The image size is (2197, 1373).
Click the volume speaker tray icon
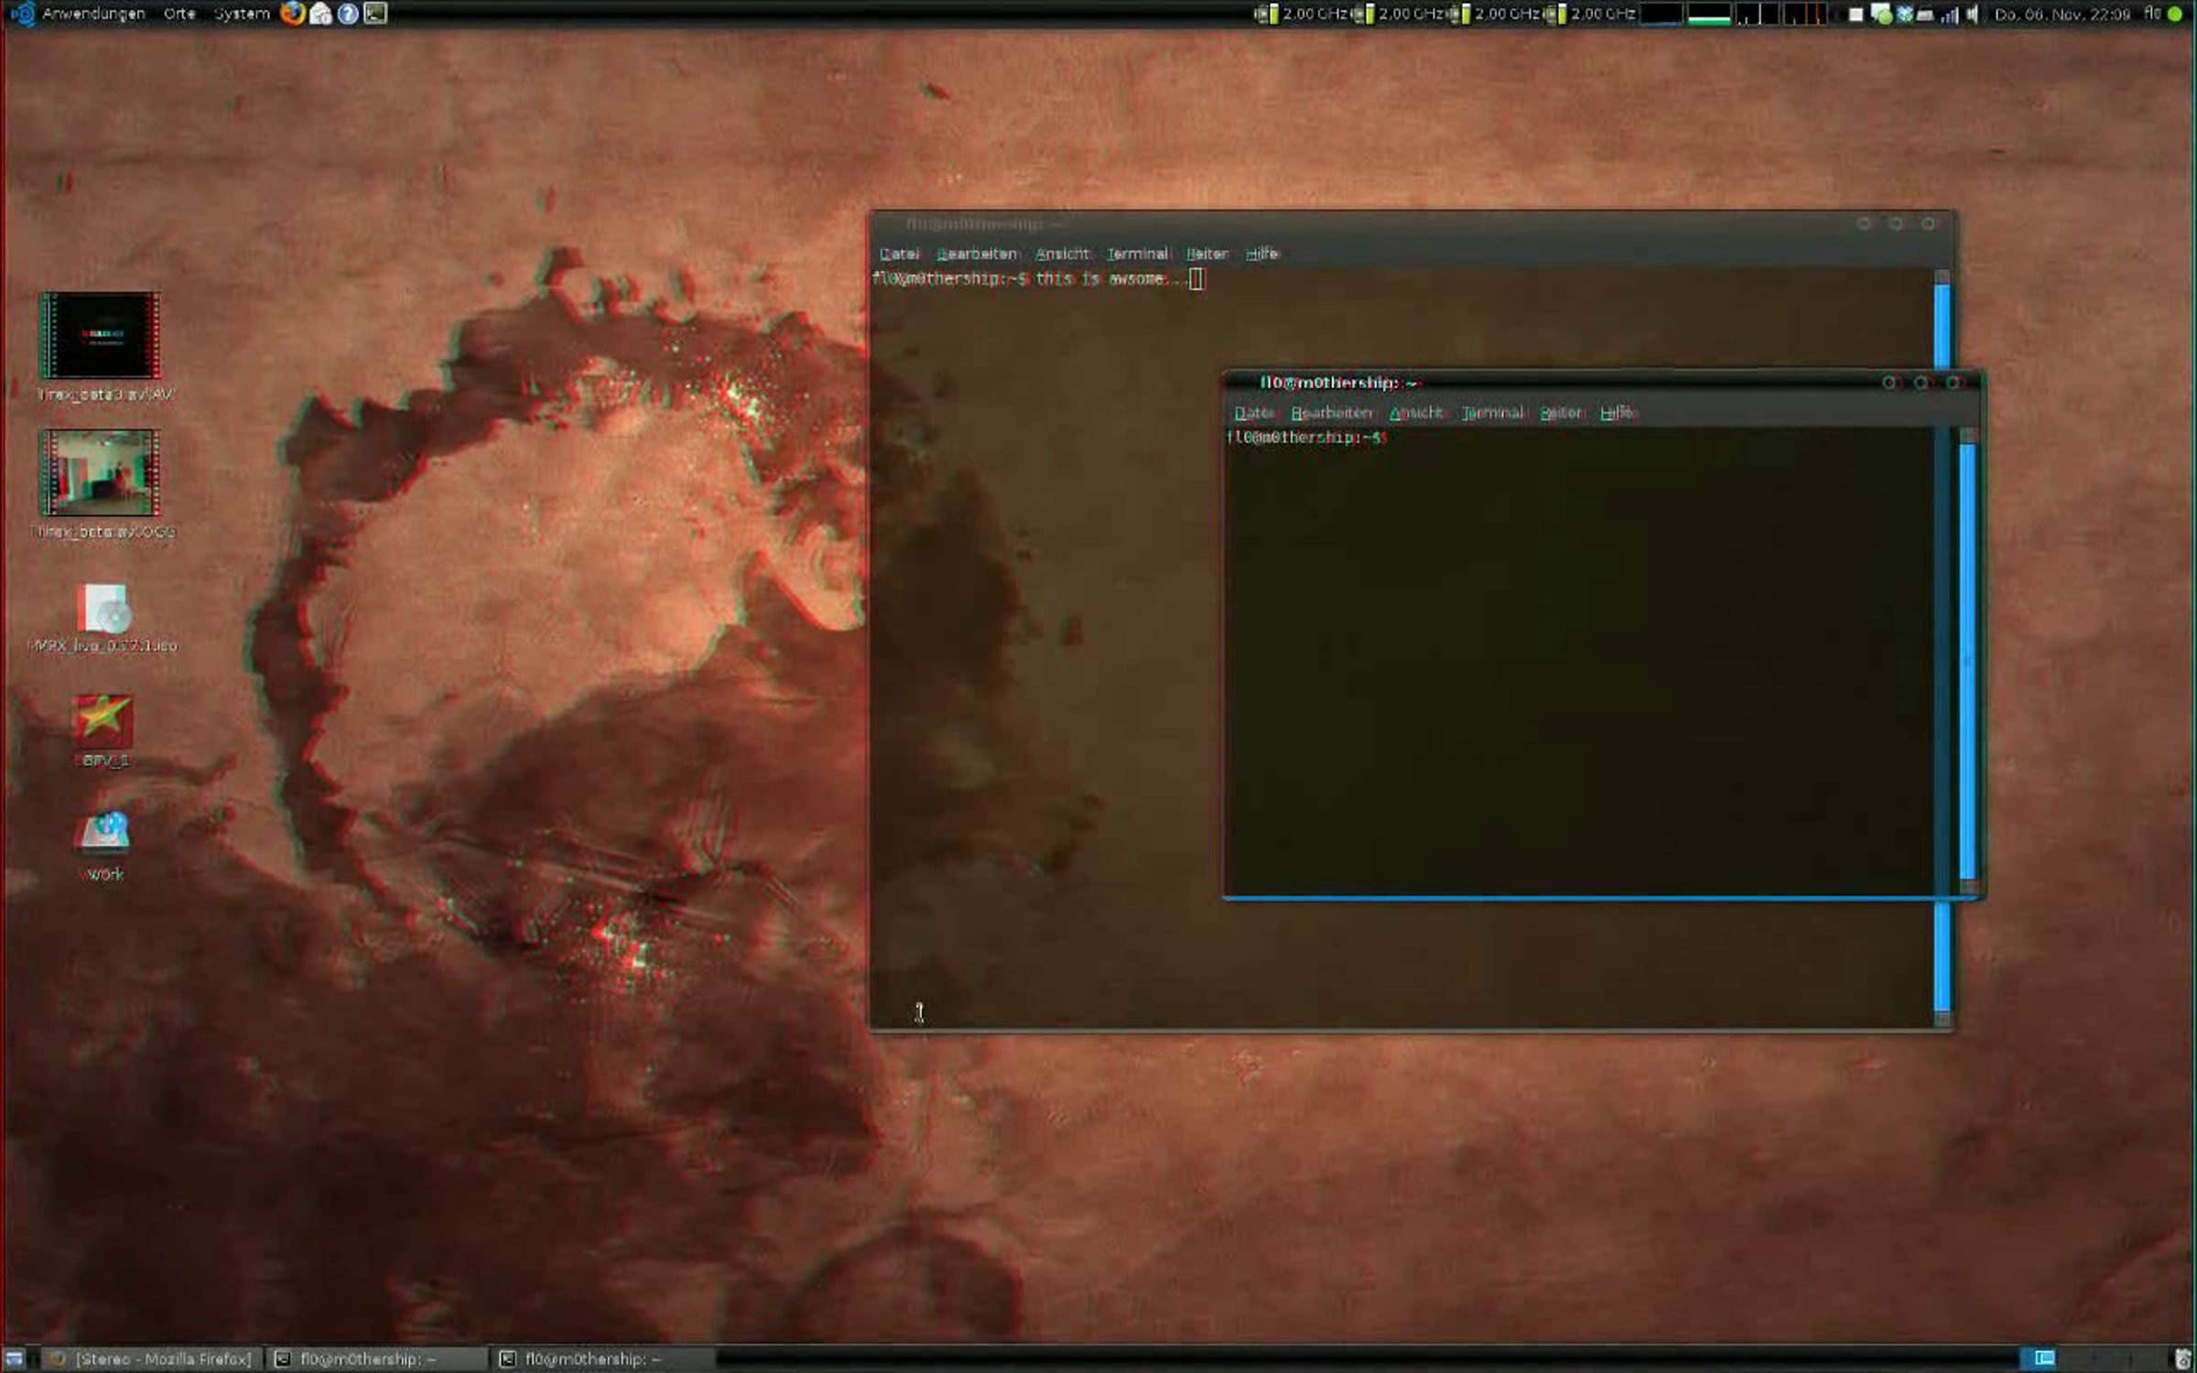point(1972,15)
